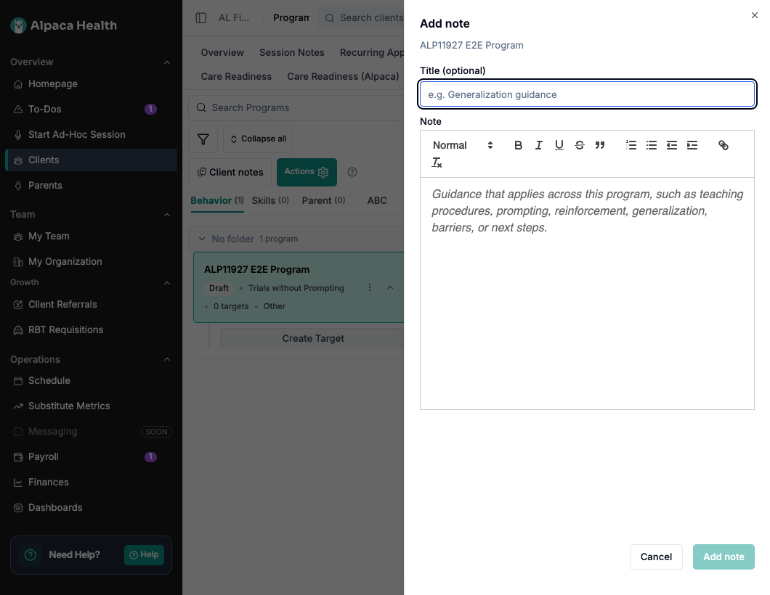Open Client notes

[x=230, y=172]
